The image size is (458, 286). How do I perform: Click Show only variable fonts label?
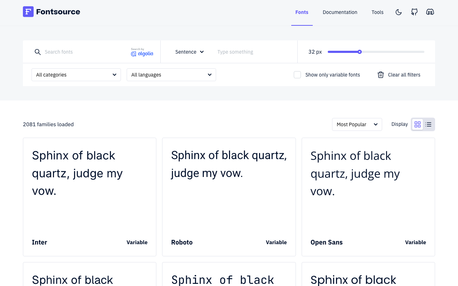pyautogui.click(x=333, y=75)
